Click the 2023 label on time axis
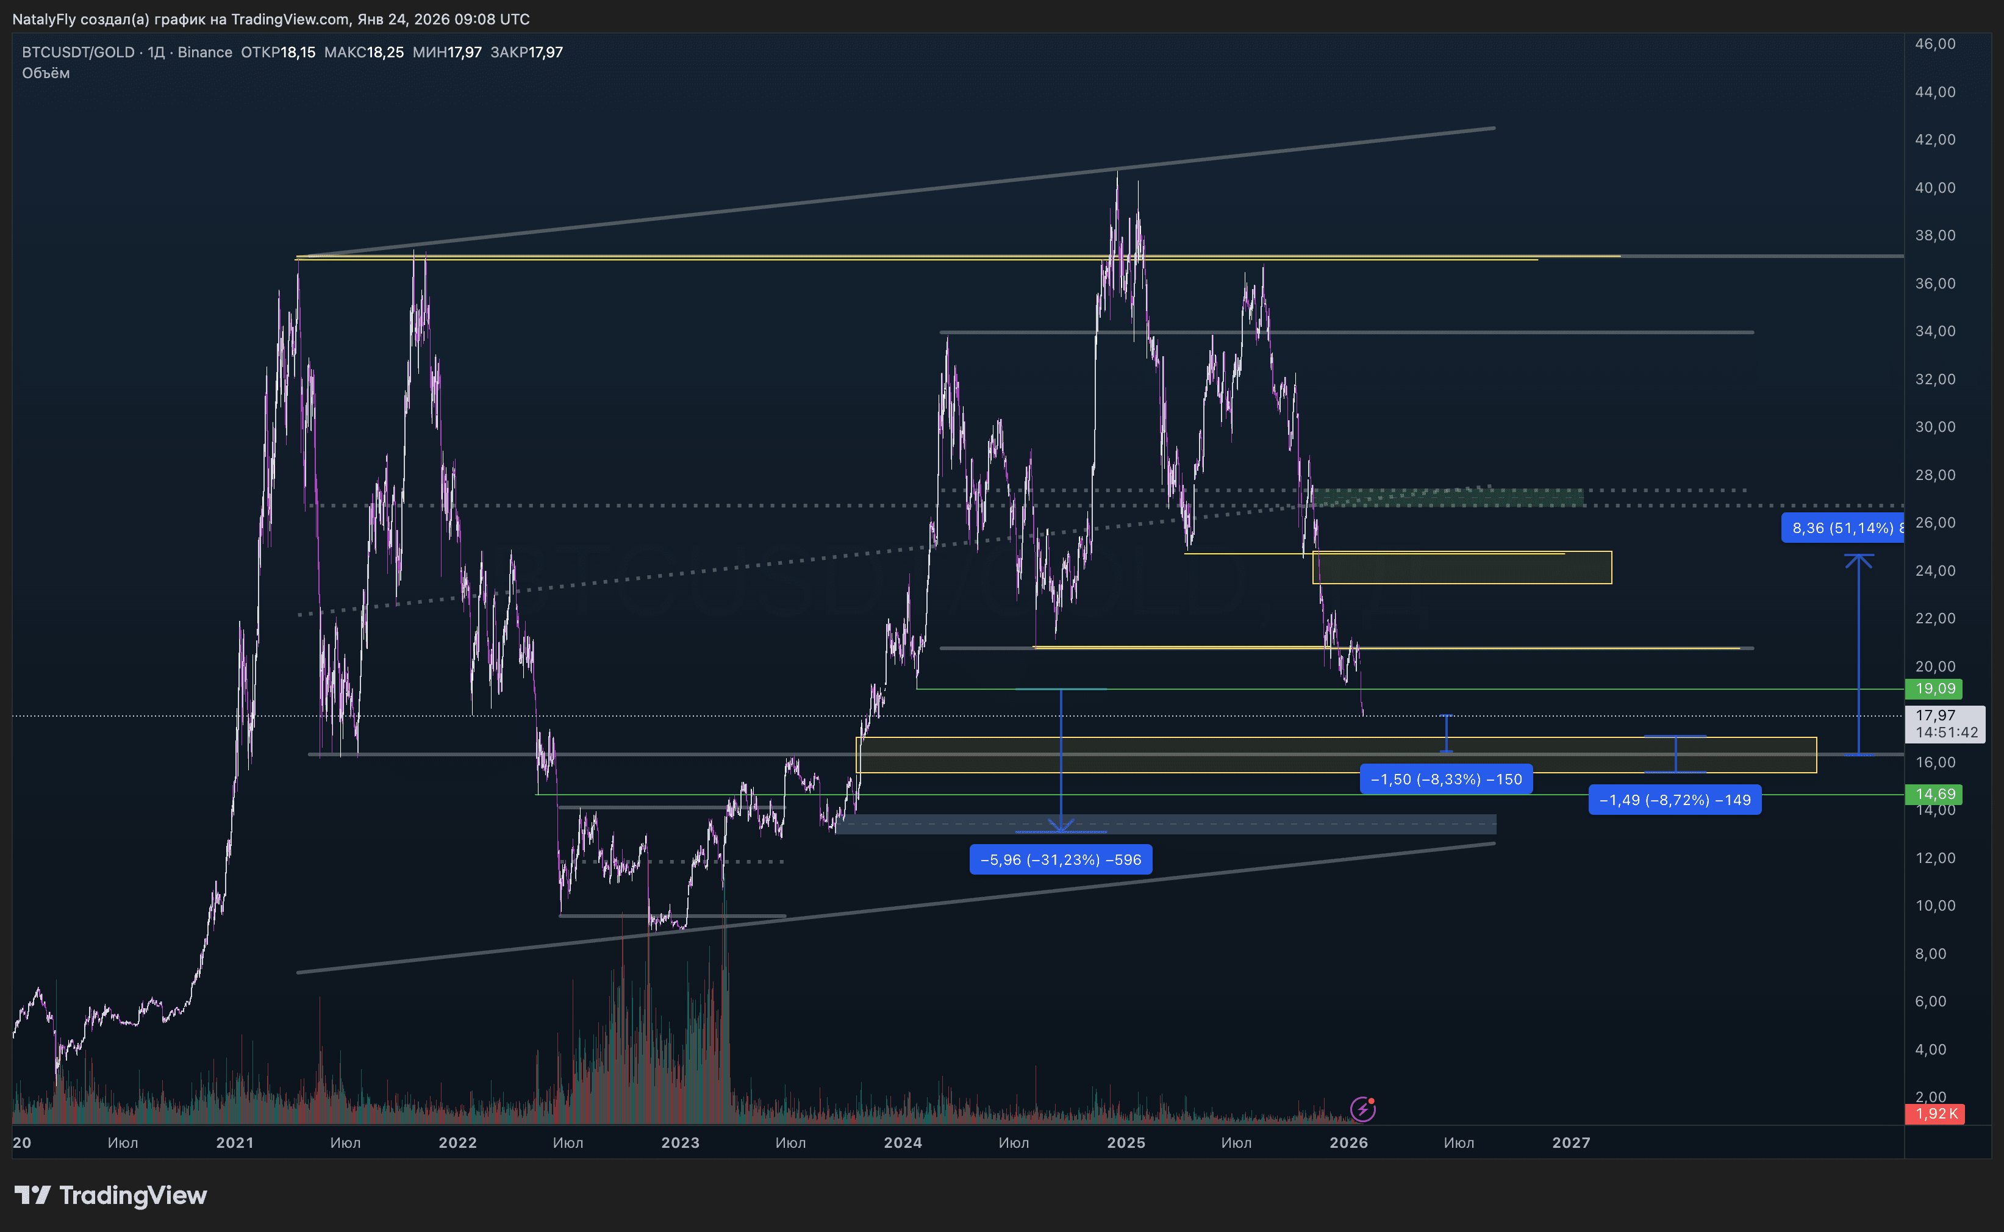The width and height of the screenshot is (2004, 1232). click(680, 1142)
